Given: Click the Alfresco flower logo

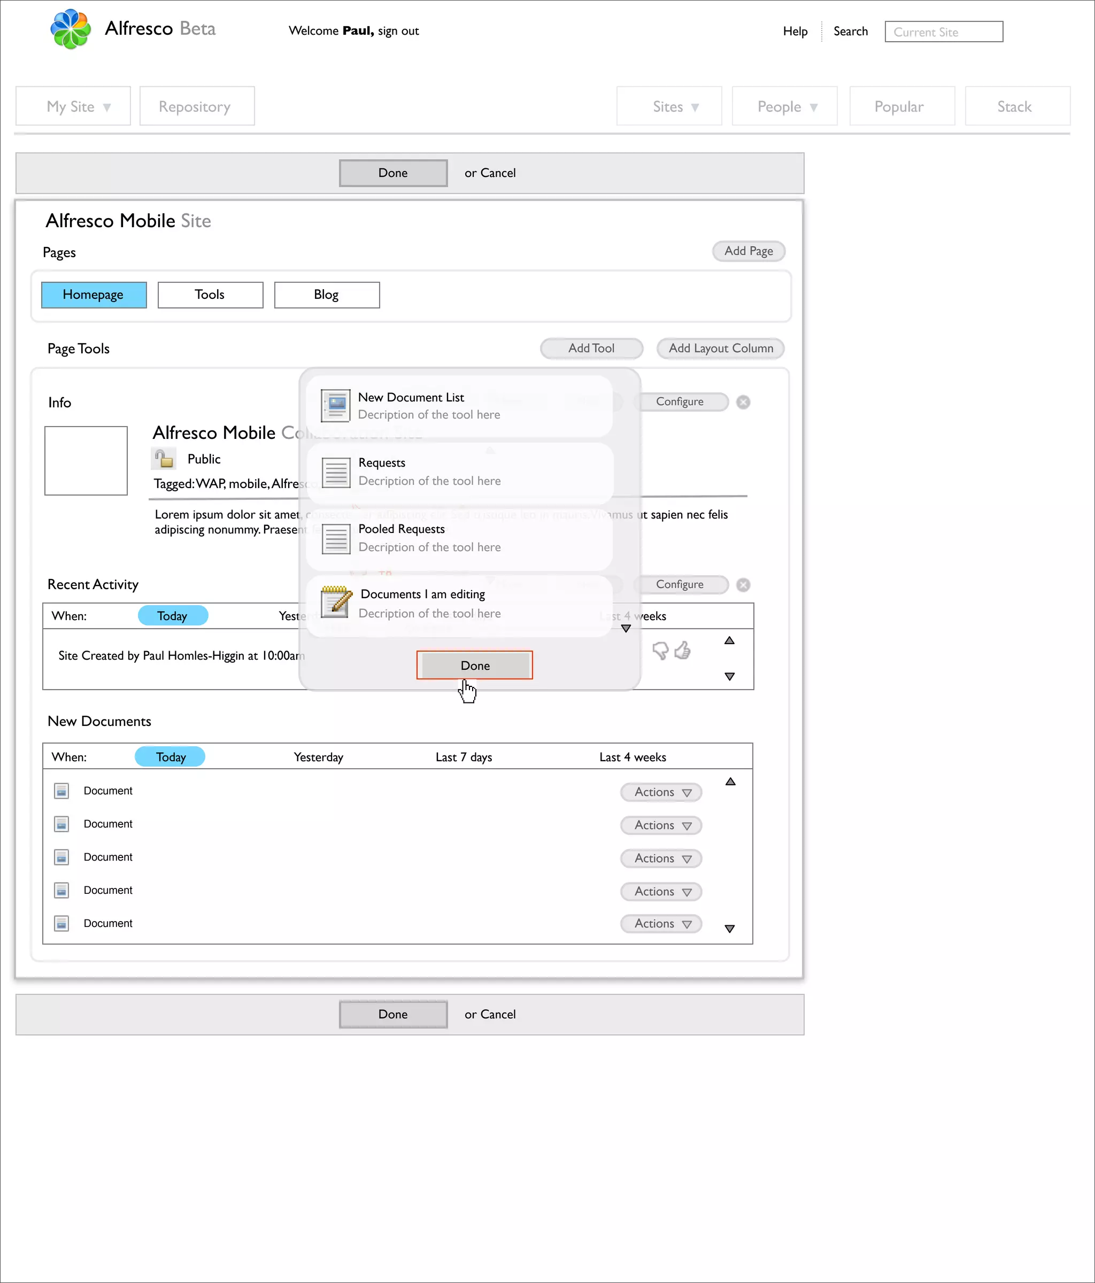Looking at the screenshot, I should pyautogui.click(x=71, y=29).
